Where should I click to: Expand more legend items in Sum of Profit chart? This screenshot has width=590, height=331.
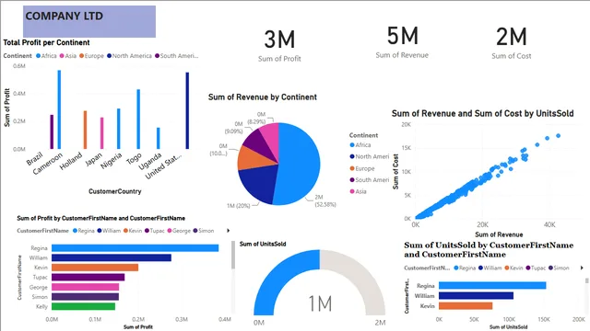pos(228,231)
